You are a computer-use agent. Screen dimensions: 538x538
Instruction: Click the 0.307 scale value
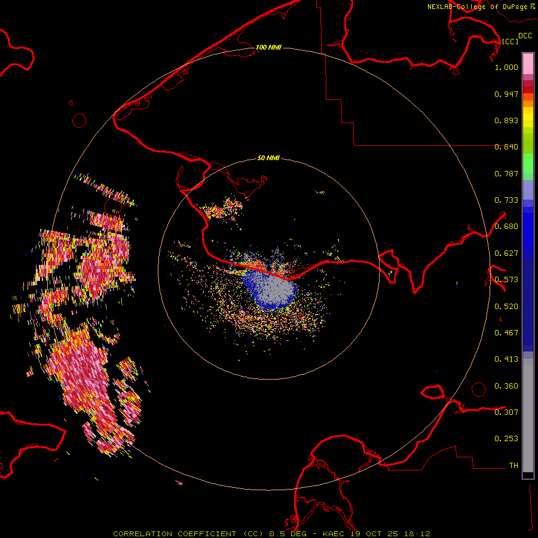pyautogui.click(x=506, y=412)
